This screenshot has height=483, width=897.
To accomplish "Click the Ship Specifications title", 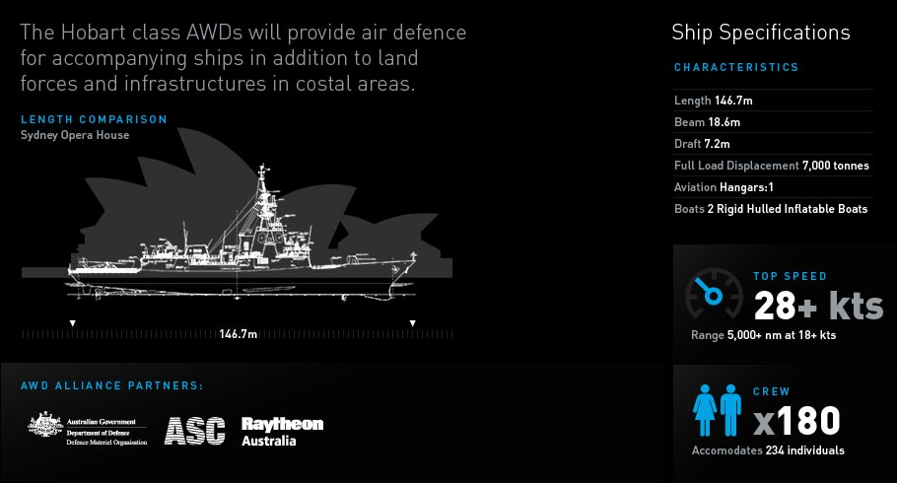I will [760, 33].
